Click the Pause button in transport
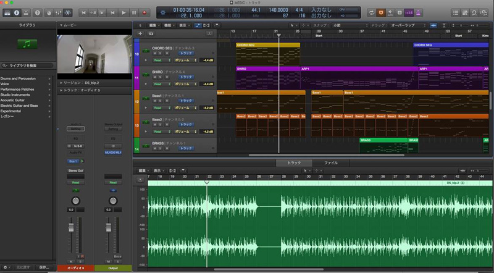 134,13
